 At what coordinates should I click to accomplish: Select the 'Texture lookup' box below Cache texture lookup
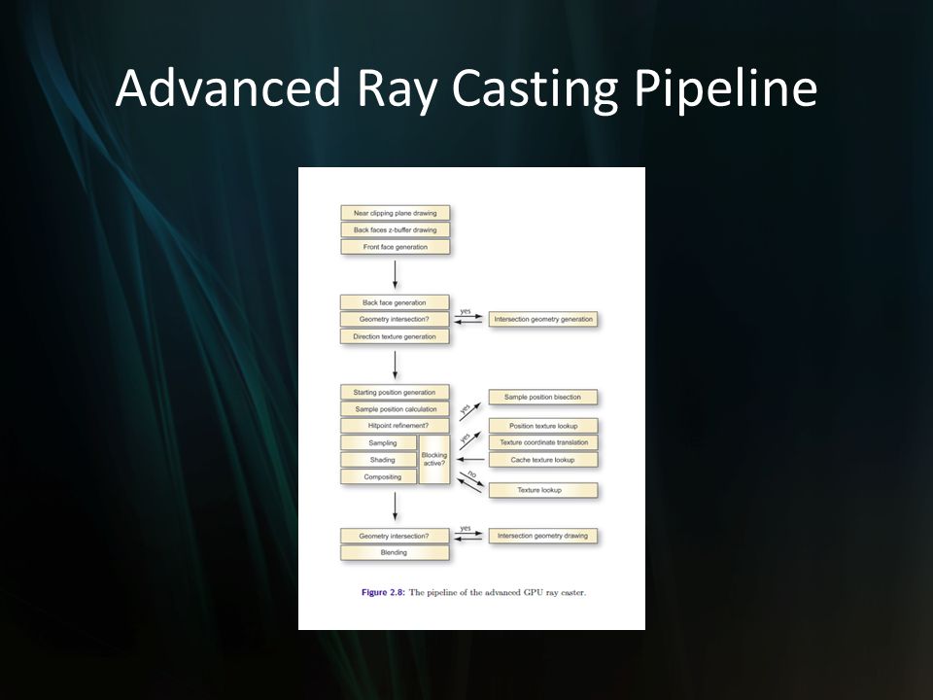click(x=542, y=490)
